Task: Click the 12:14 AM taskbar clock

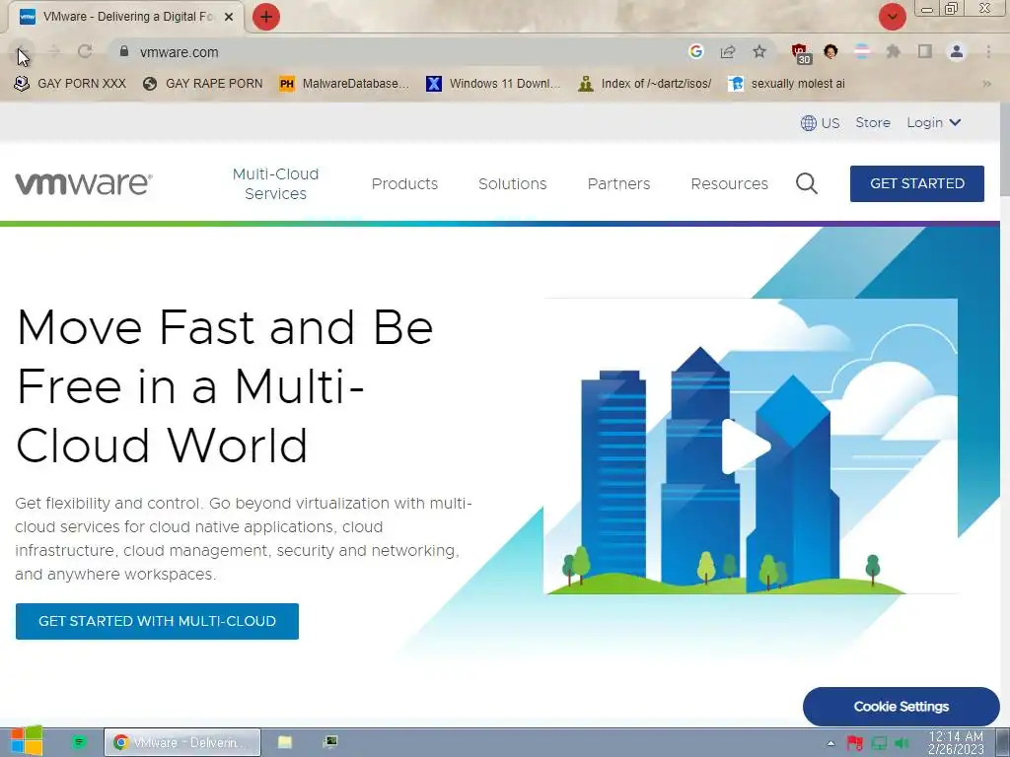Action: click(x=956, y=742)
